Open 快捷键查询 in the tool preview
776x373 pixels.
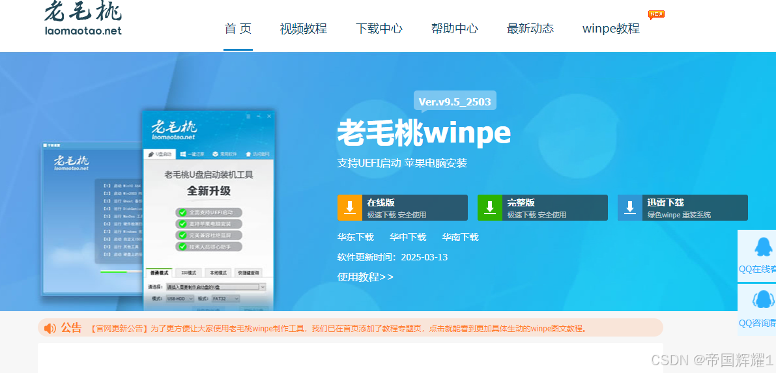(x=248, y=273)
